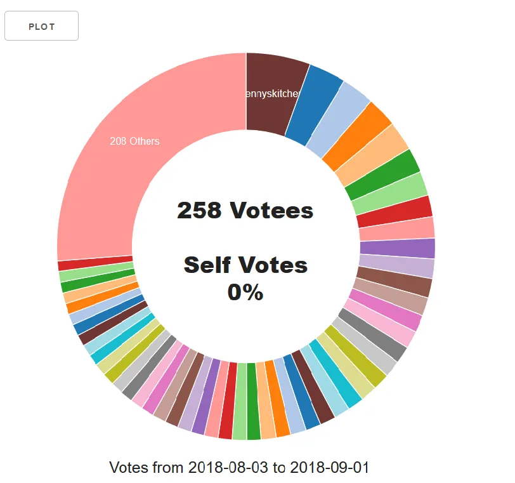Click the 208 Others label text
515x483 pixels.
coord(134,142)
